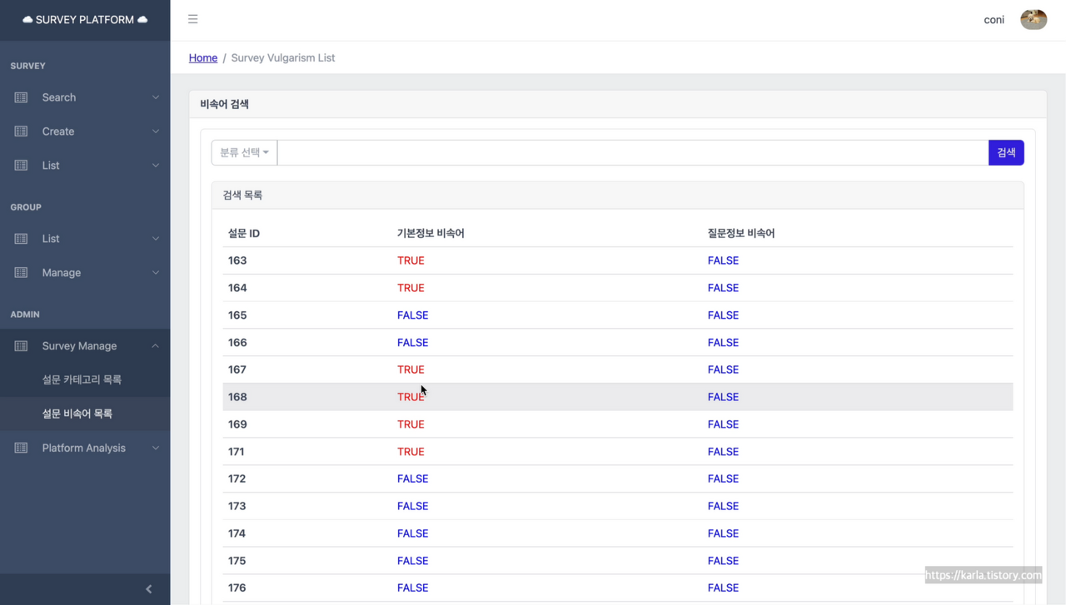The height and width of the screenshot is (605, 1066).
Task: Click the coni profile avatar
Action: click(1033, 19)
